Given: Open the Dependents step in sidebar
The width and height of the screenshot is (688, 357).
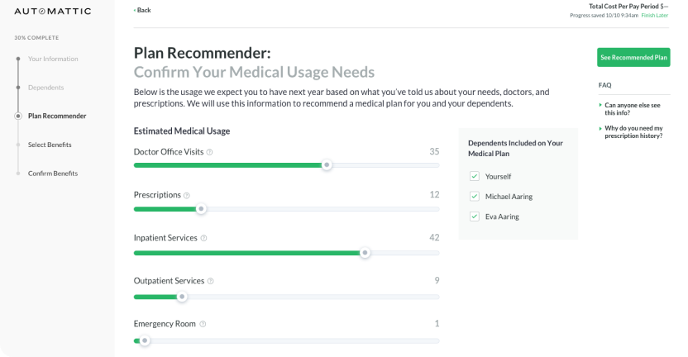Looking at the screenshot, I should [x=45, y=88].
